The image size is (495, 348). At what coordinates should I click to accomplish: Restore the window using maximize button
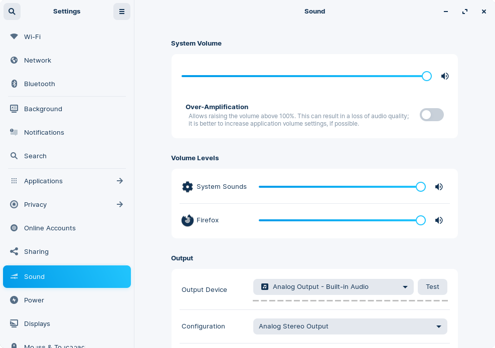point(465,12)
